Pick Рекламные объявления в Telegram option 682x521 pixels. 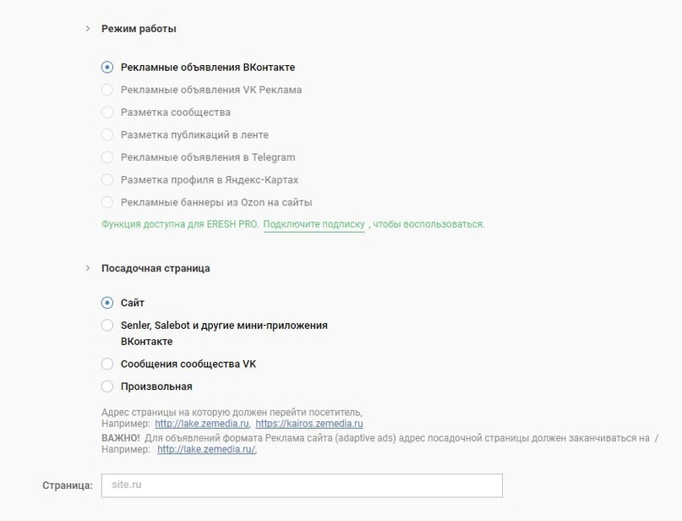pos(106,157)
